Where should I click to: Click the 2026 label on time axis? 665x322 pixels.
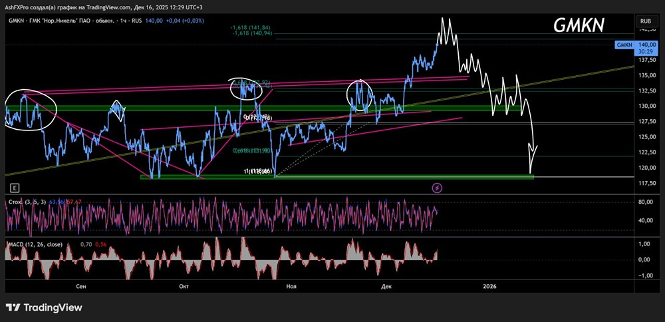coord(489,287)
